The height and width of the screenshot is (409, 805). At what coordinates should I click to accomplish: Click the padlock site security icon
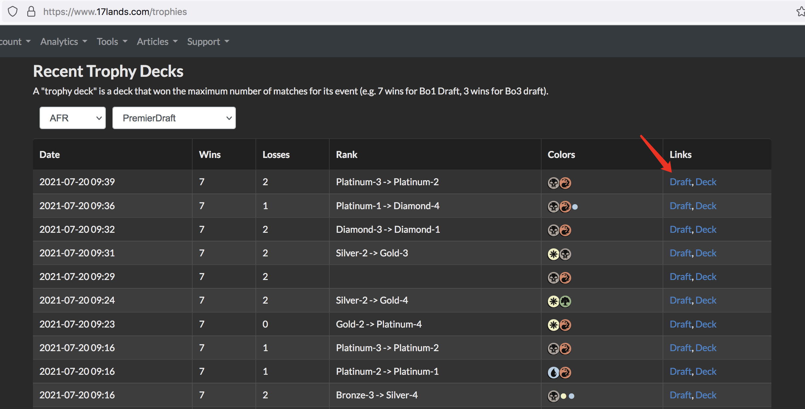31,12
